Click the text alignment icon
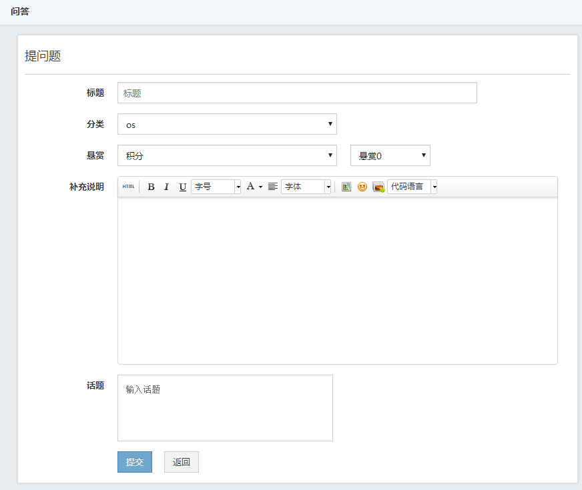This screenshot has width=582, height=490. click(273, 187)
